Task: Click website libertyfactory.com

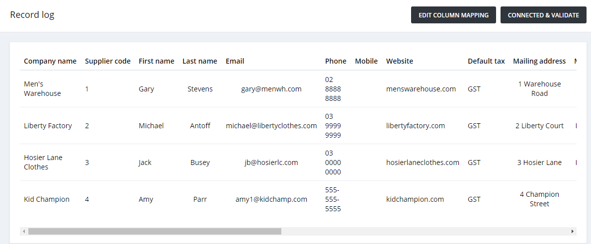Action: (x=416, y=126)
